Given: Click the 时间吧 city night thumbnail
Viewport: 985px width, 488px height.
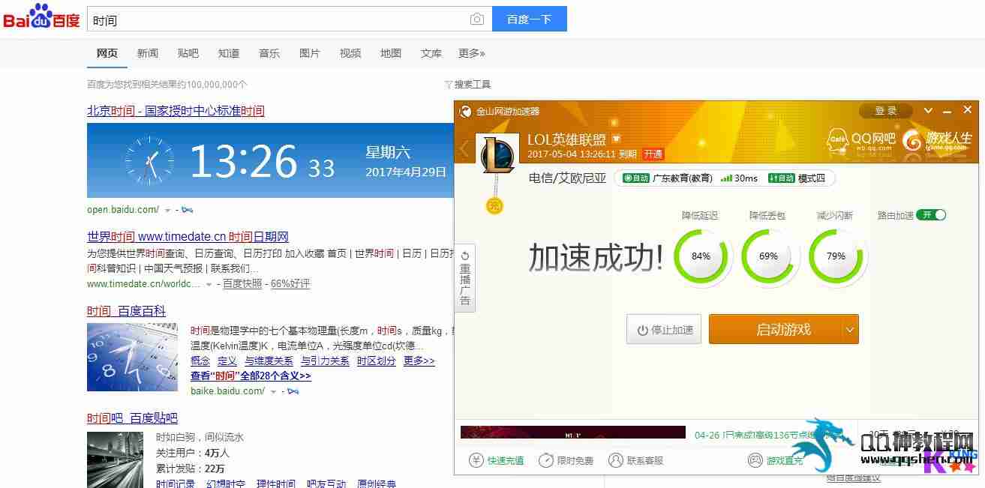Looking at the screenshot, I should coord(115,460).
